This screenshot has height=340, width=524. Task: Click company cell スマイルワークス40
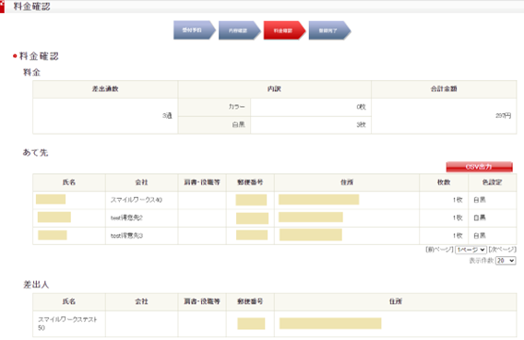point(137,200)
